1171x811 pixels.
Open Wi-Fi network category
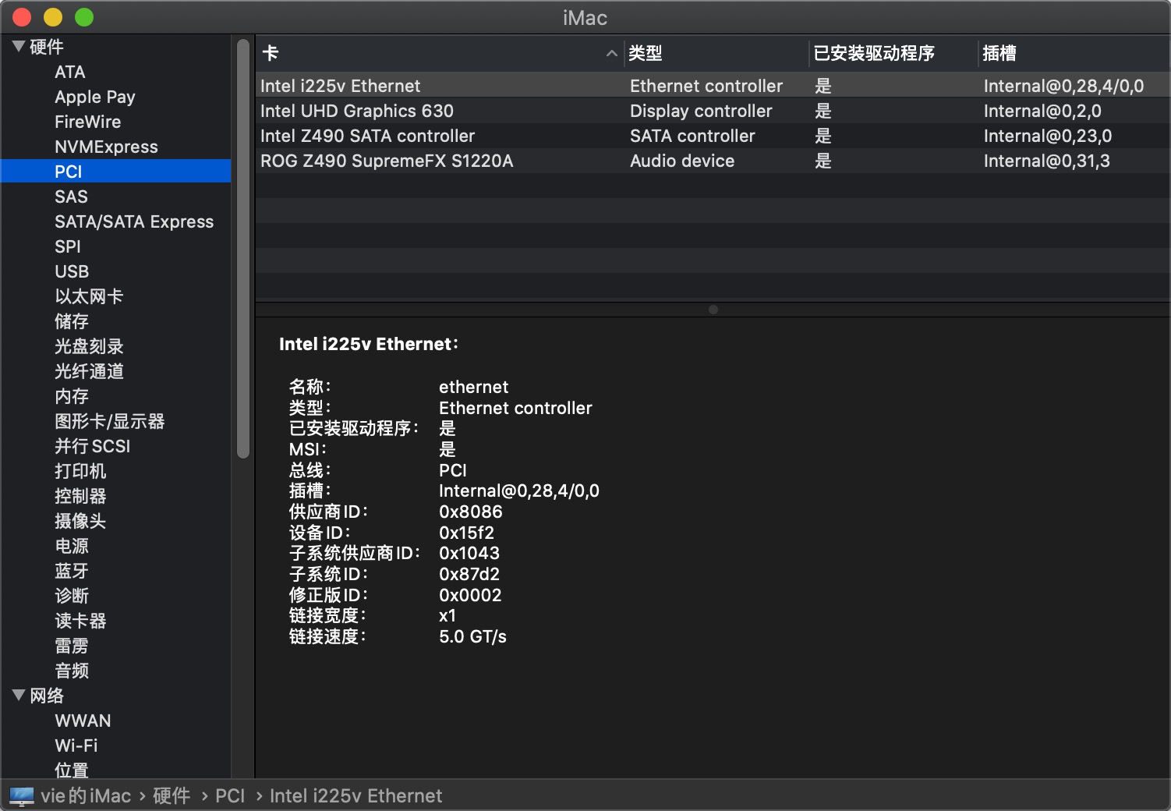(76, 745)
